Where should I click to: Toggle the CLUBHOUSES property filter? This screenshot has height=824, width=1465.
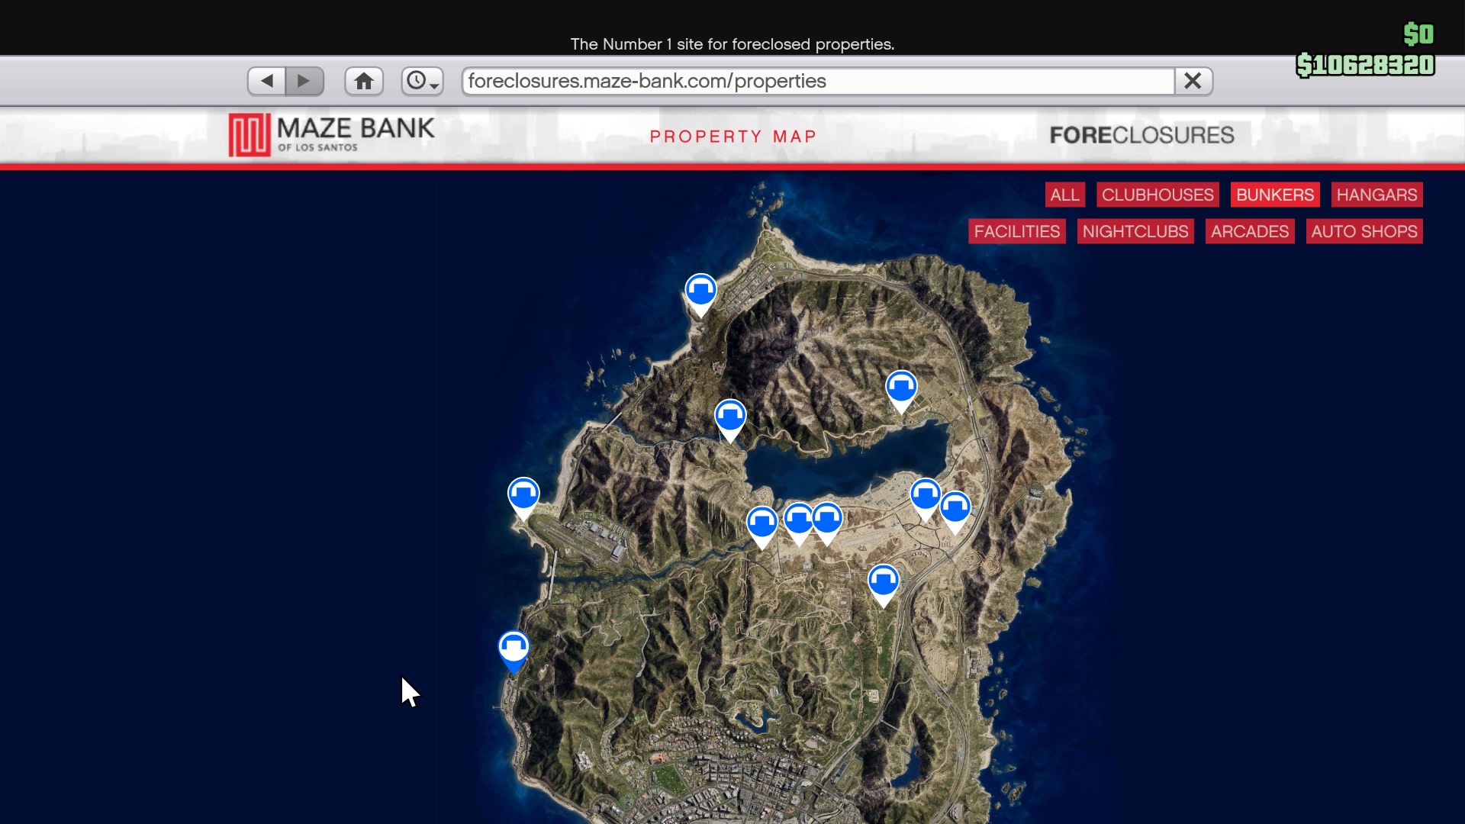point(1157,195)
